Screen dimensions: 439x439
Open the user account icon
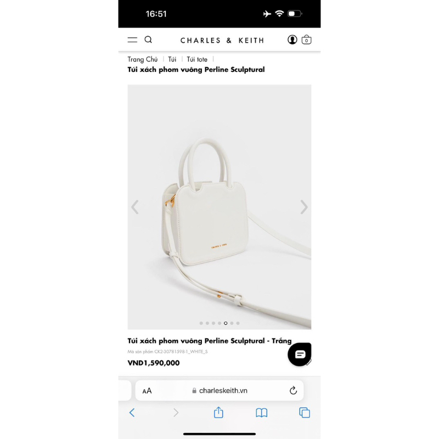coord(292,40)
